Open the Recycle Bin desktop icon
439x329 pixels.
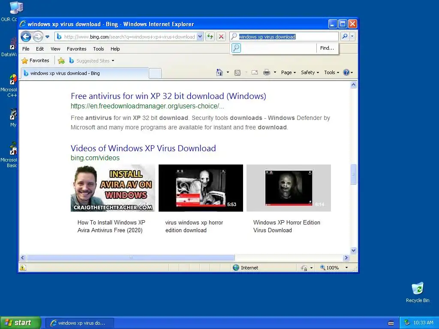tap(418, 292)
